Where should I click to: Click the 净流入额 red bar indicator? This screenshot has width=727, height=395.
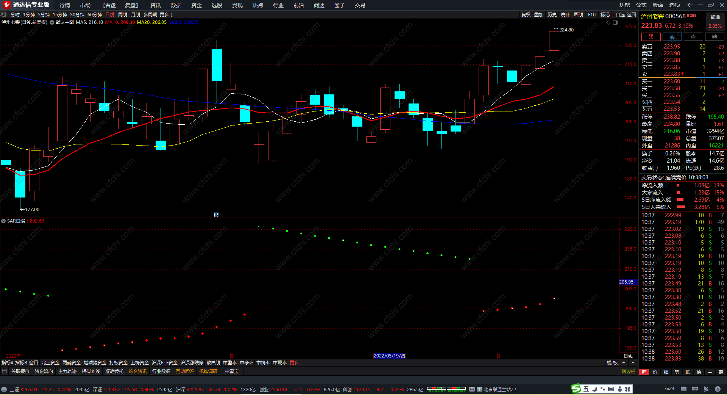[678, 185]
